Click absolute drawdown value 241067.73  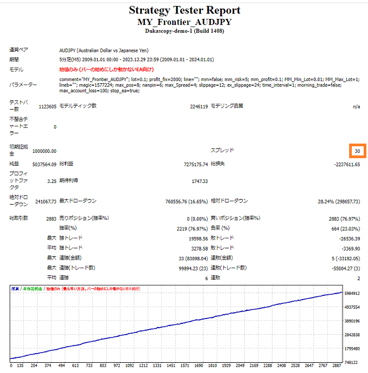click(x=46, y=202)
